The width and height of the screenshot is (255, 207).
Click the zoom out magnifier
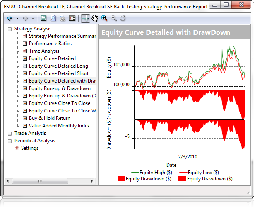pos(114,18)
